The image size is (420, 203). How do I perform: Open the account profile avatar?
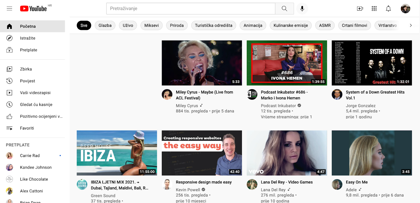tap(405, 8)
